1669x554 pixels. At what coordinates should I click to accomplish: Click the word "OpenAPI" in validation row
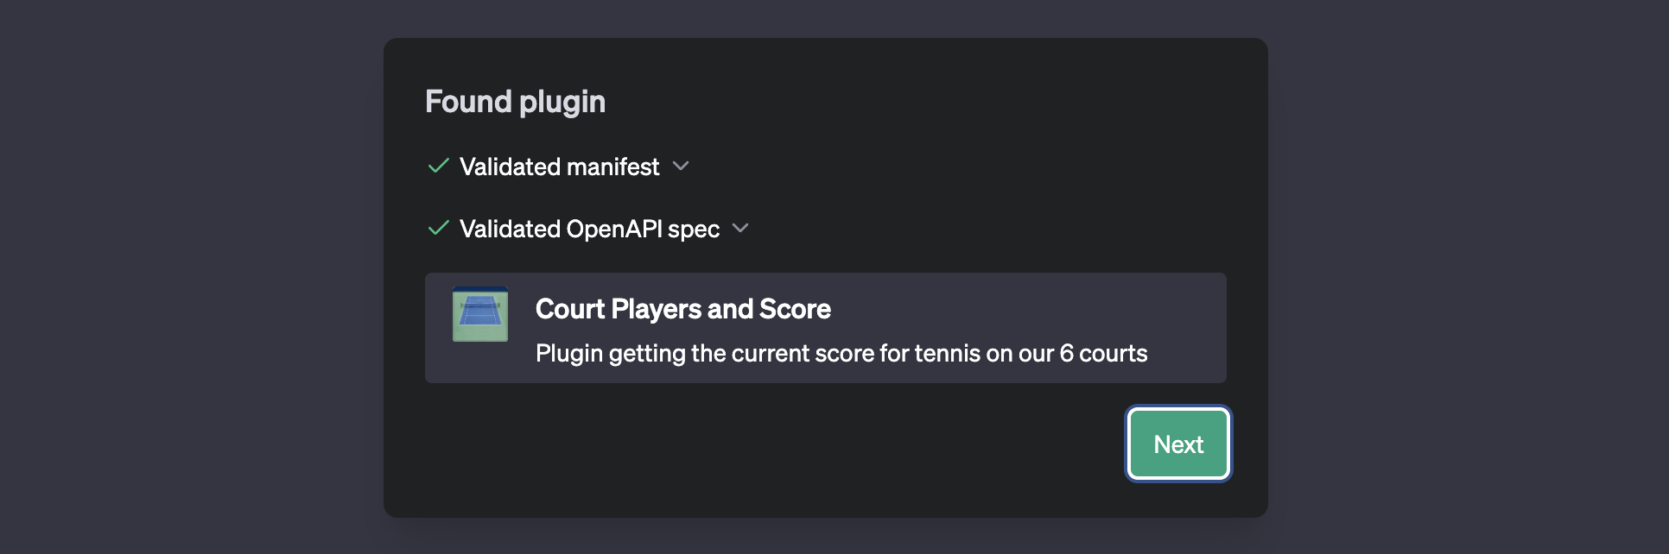[x=614, y=229]
